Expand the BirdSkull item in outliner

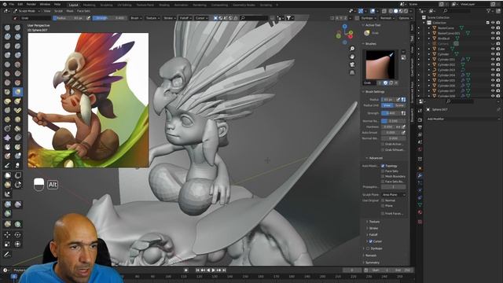429,39
